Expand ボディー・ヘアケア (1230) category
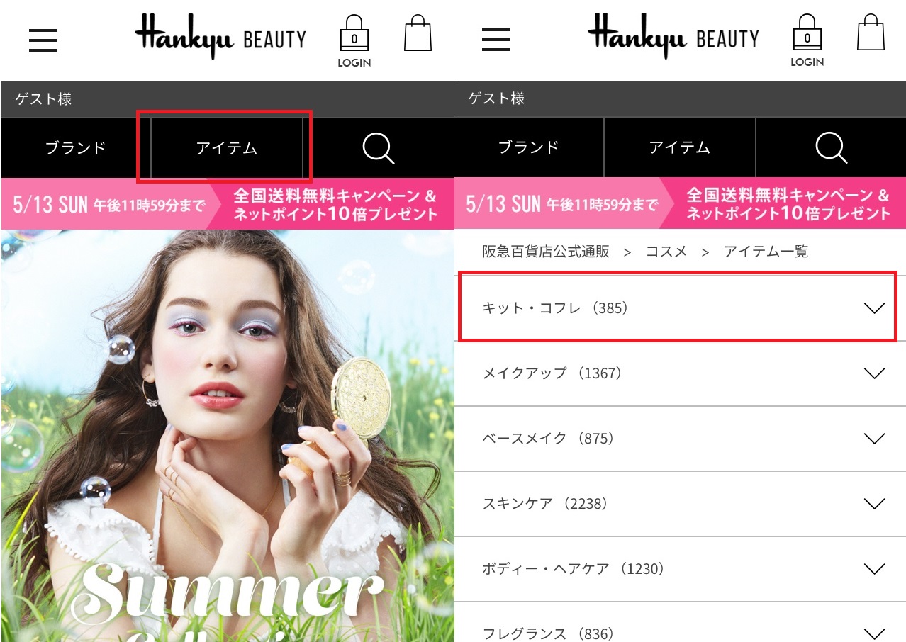Viewport: 906px width, 642px height. click(x=680, y=569)
